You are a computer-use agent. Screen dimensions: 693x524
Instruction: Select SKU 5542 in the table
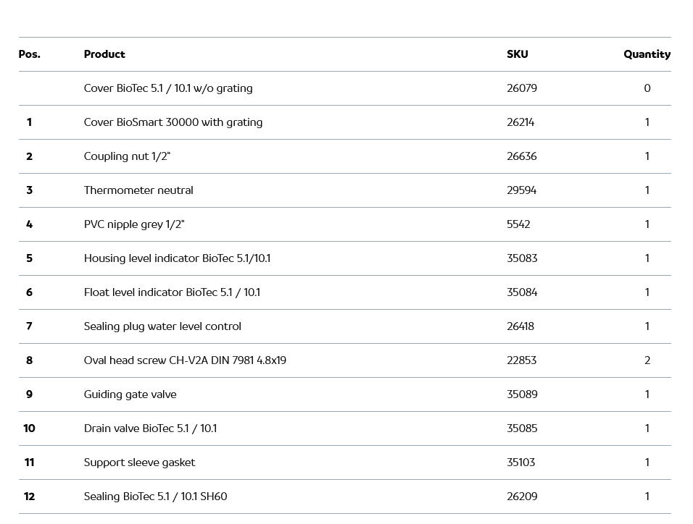pos(518,224)
